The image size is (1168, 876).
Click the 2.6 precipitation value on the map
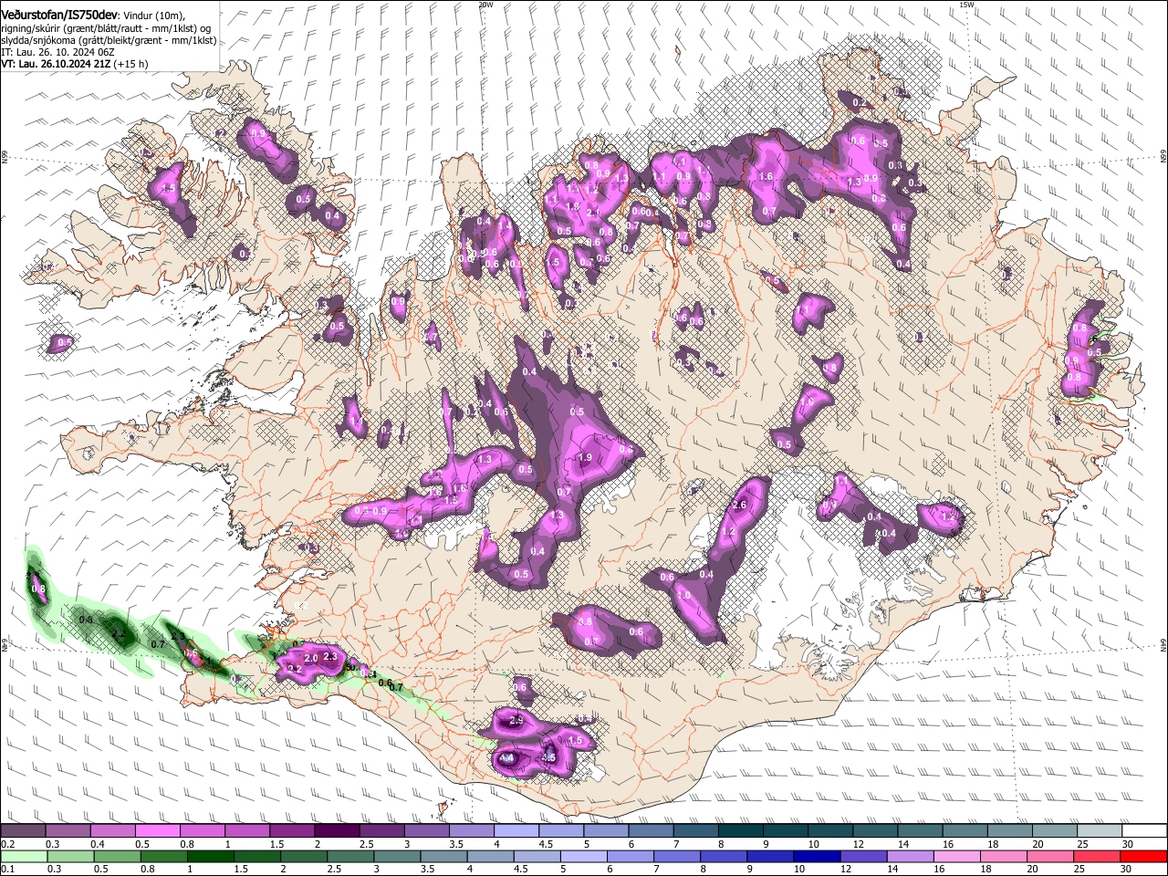(740, 506)
